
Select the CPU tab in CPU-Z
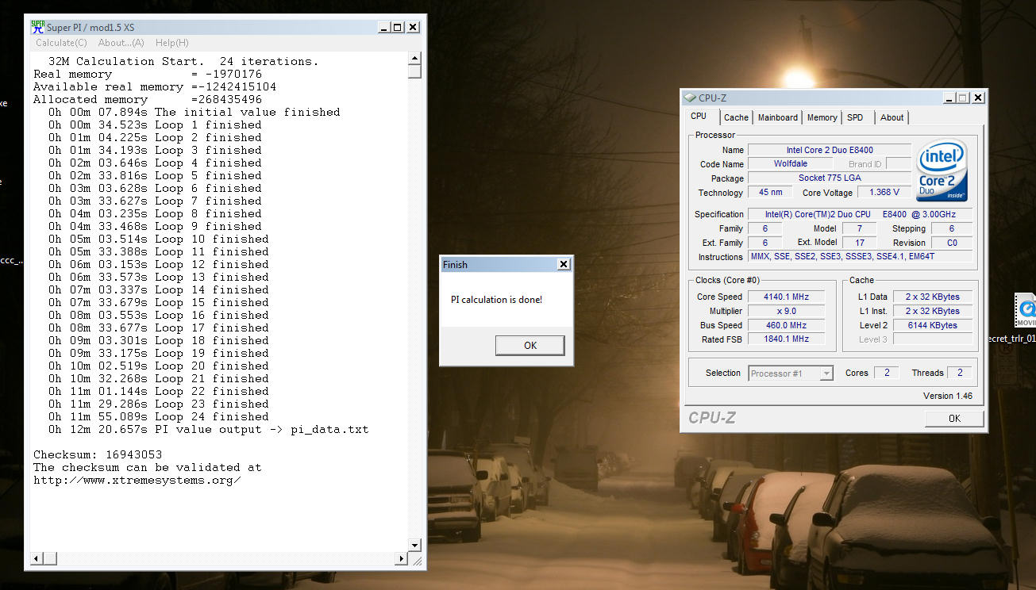[x=699, y=116]
